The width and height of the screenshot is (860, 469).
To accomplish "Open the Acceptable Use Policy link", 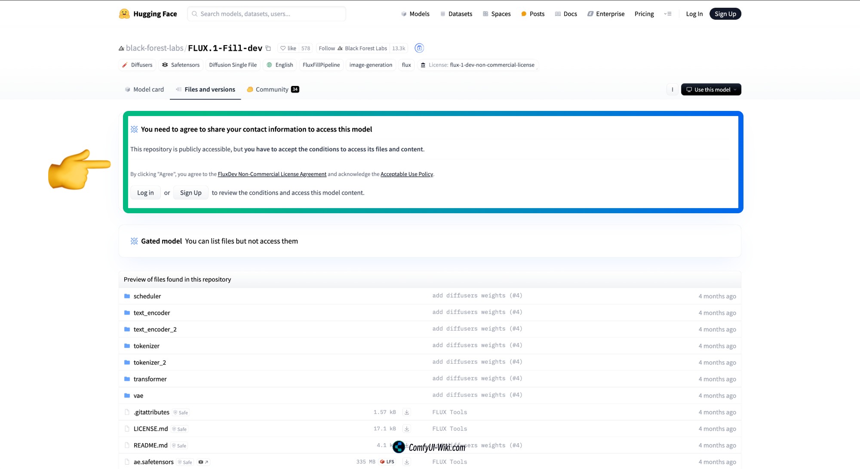I will (x=407, y=174).
